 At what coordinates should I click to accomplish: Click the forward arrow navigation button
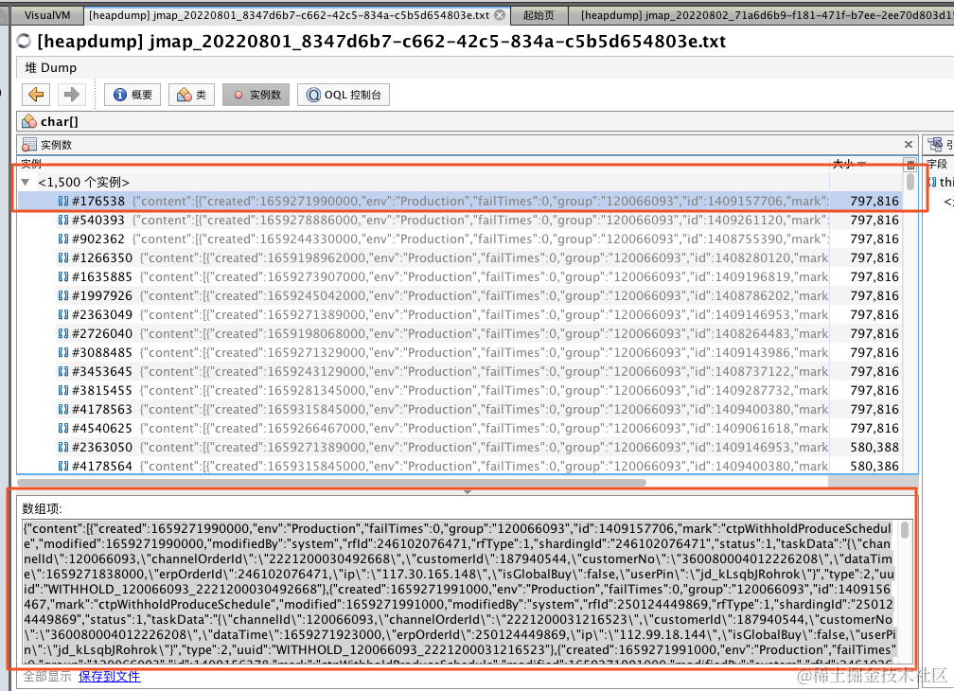tap(72, 95)
